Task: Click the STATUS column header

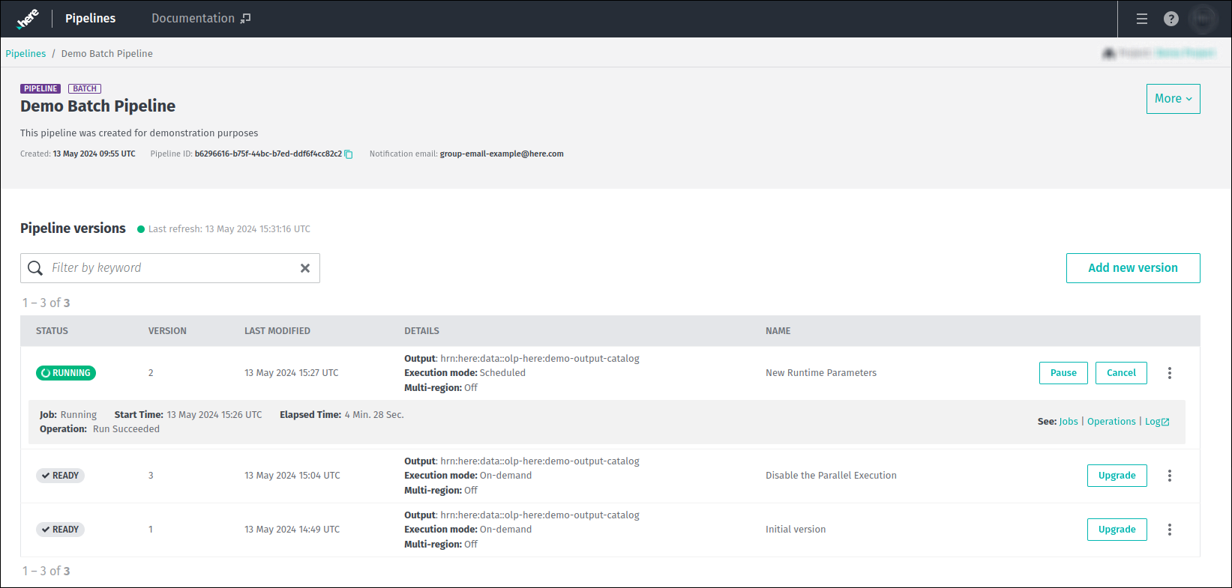Action: [52, 331]
